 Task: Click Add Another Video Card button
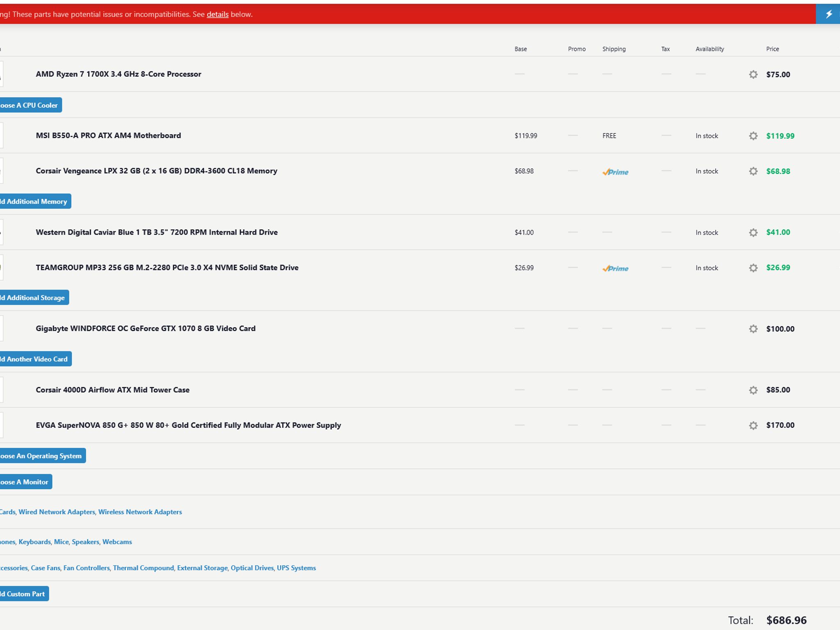(35, 359)
